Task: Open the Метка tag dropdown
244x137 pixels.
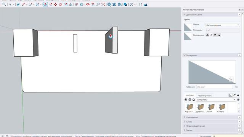Action: (223, 25)
